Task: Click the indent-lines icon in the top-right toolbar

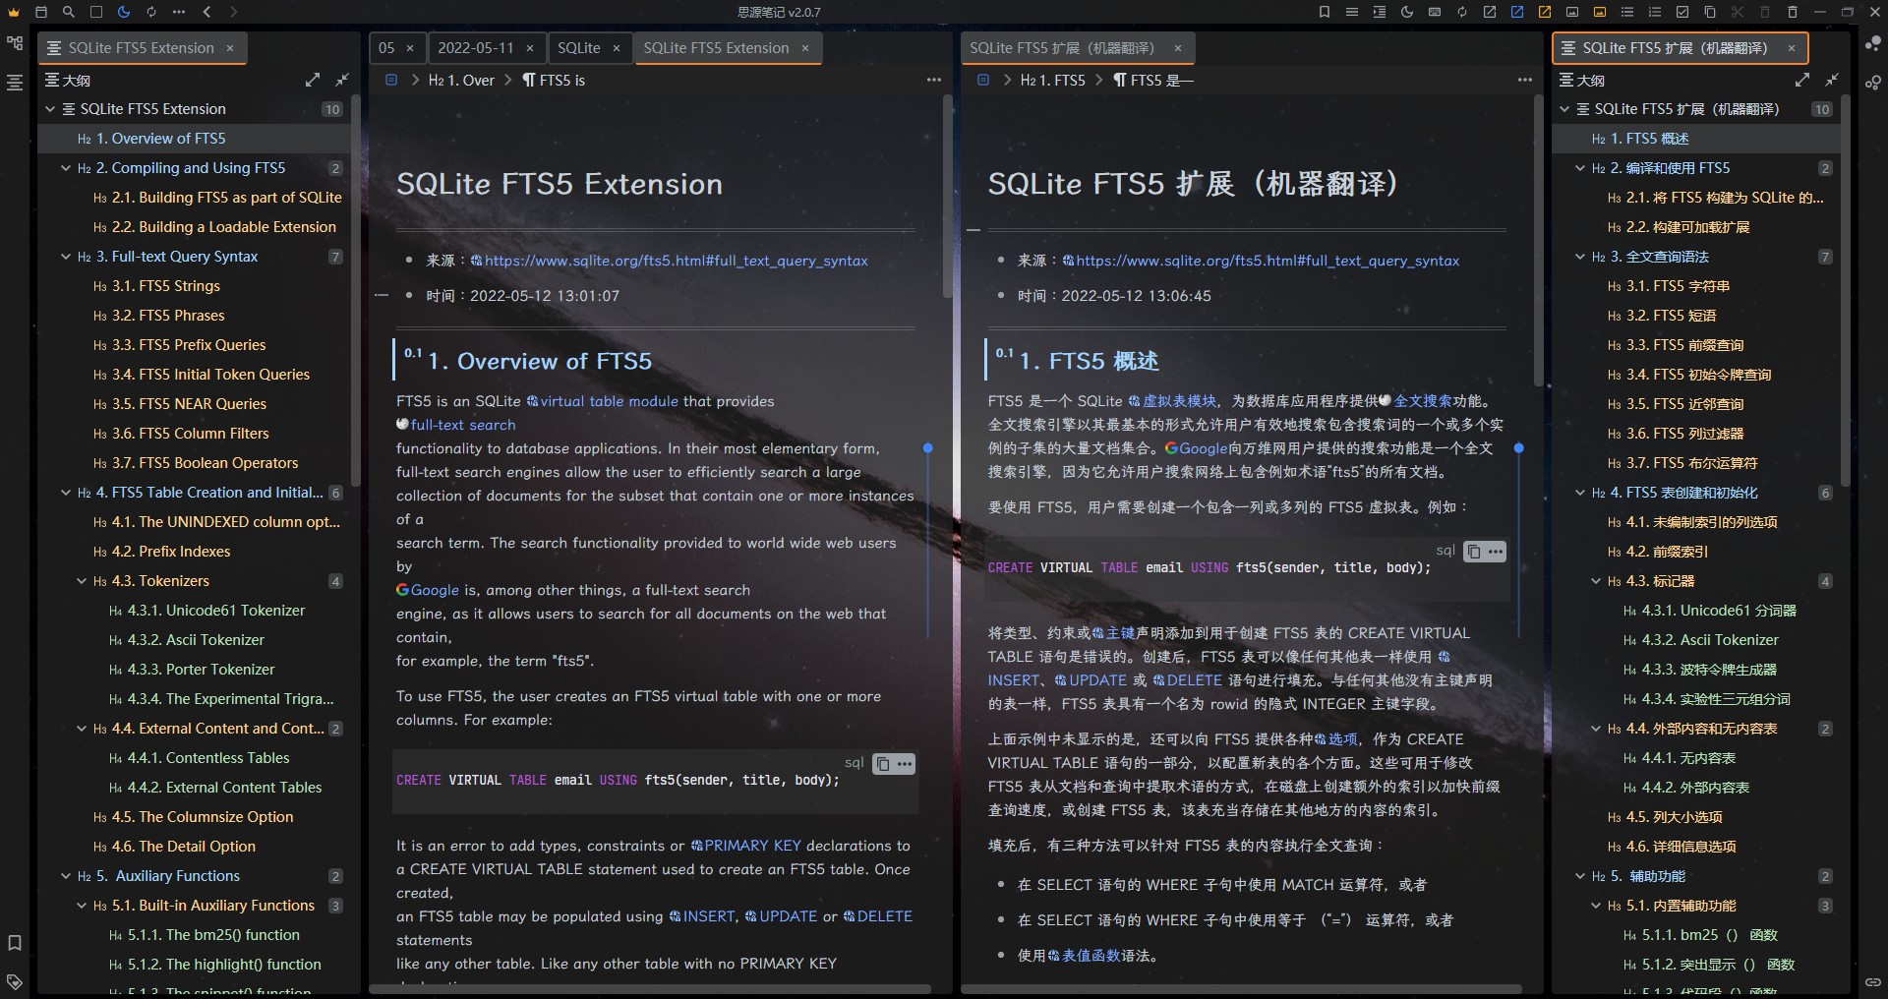Action: [1380, 12]
